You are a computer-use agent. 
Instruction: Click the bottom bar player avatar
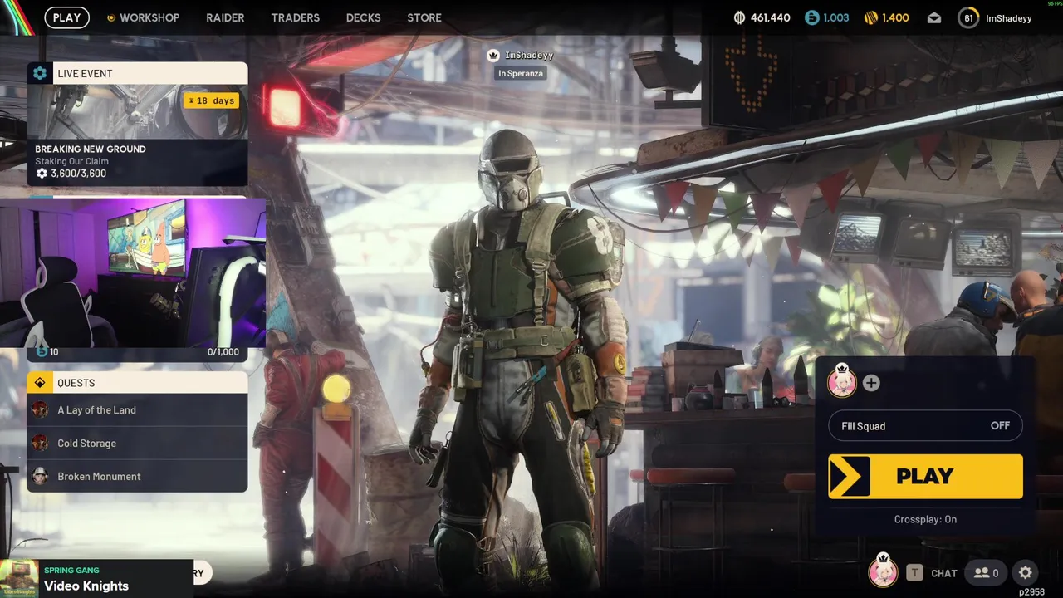coord(883,572)
